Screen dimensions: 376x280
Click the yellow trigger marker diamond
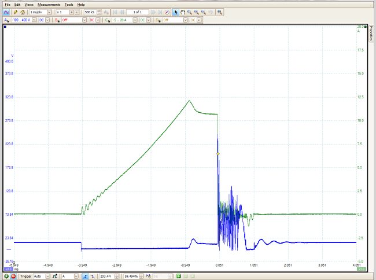pyautogui.click(x=218, y=153)
